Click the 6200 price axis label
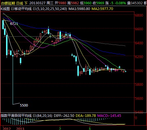Viewport: 147px width, 130px height. click(x=139, y=57)
